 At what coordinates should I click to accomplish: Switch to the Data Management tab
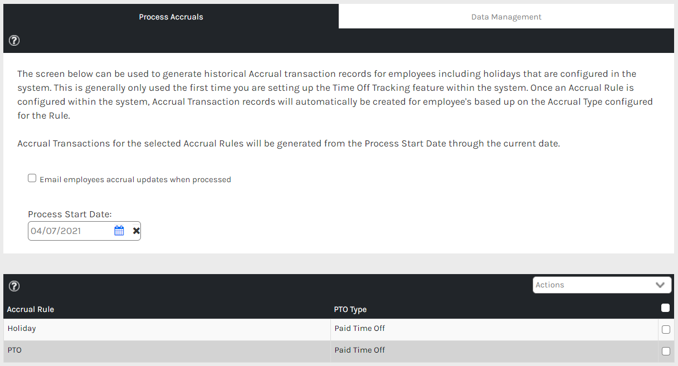tap(506, 17)
